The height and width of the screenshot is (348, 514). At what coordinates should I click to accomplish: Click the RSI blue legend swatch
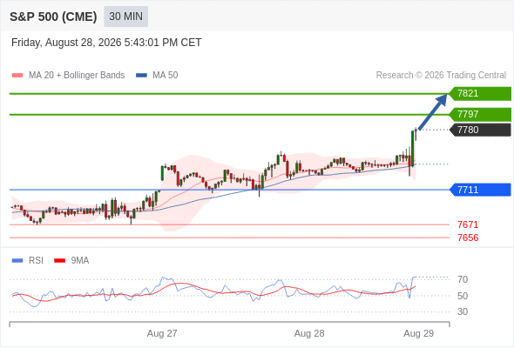click(17, 261)
